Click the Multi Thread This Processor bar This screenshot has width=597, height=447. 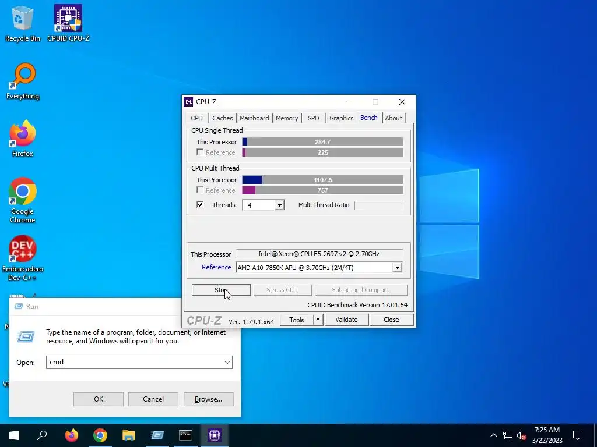click(x=322, y=180)
